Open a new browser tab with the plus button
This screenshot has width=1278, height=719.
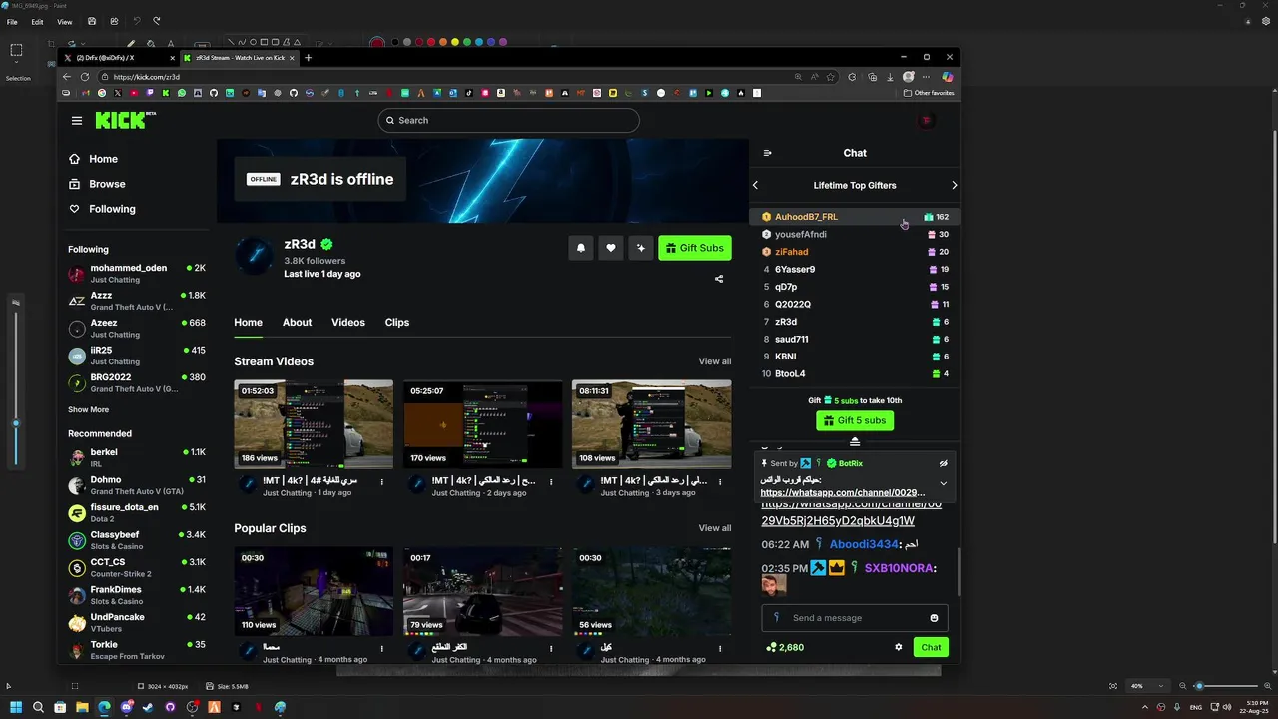click(308, 58)
